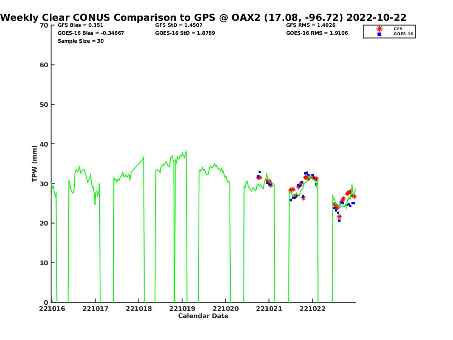Select the GFS legend label text
The width and height of the screenshot is (453, 340).
point(398,29)
